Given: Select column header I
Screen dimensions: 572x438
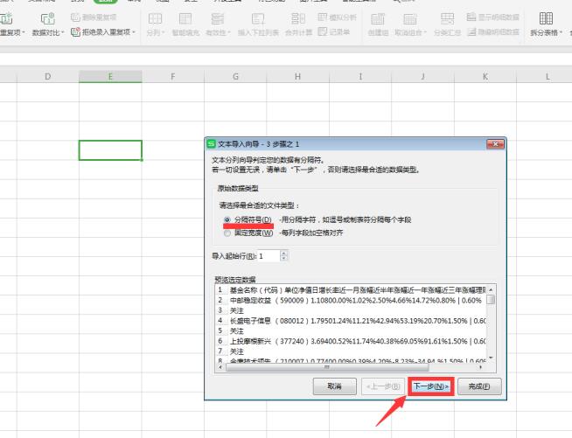Looking at the screenshot, I should pos(360,77).
